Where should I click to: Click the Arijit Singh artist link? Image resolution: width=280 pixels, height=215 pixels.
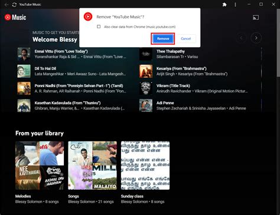(x=165, y=74)
